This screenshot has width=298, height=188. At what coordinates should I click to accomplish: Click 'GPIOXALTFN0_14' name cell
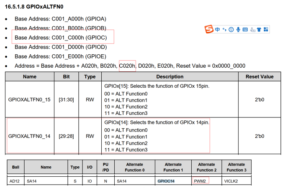click(29, 136)
